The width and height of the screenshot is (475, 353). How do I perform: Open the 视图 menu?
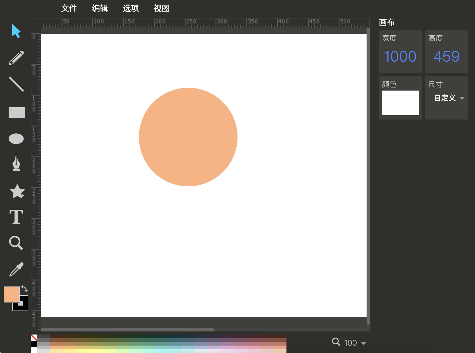pos(161,8)
